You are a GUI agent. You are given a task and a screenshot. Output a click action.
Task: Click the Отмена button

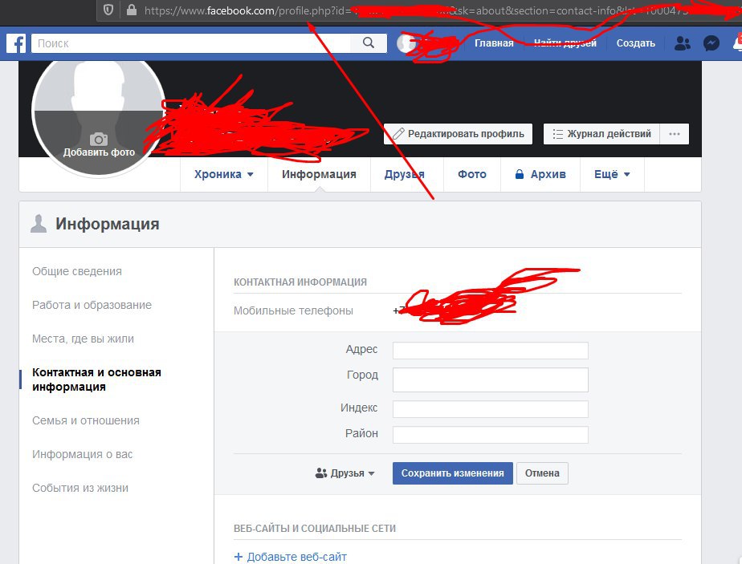click(542, 473)
